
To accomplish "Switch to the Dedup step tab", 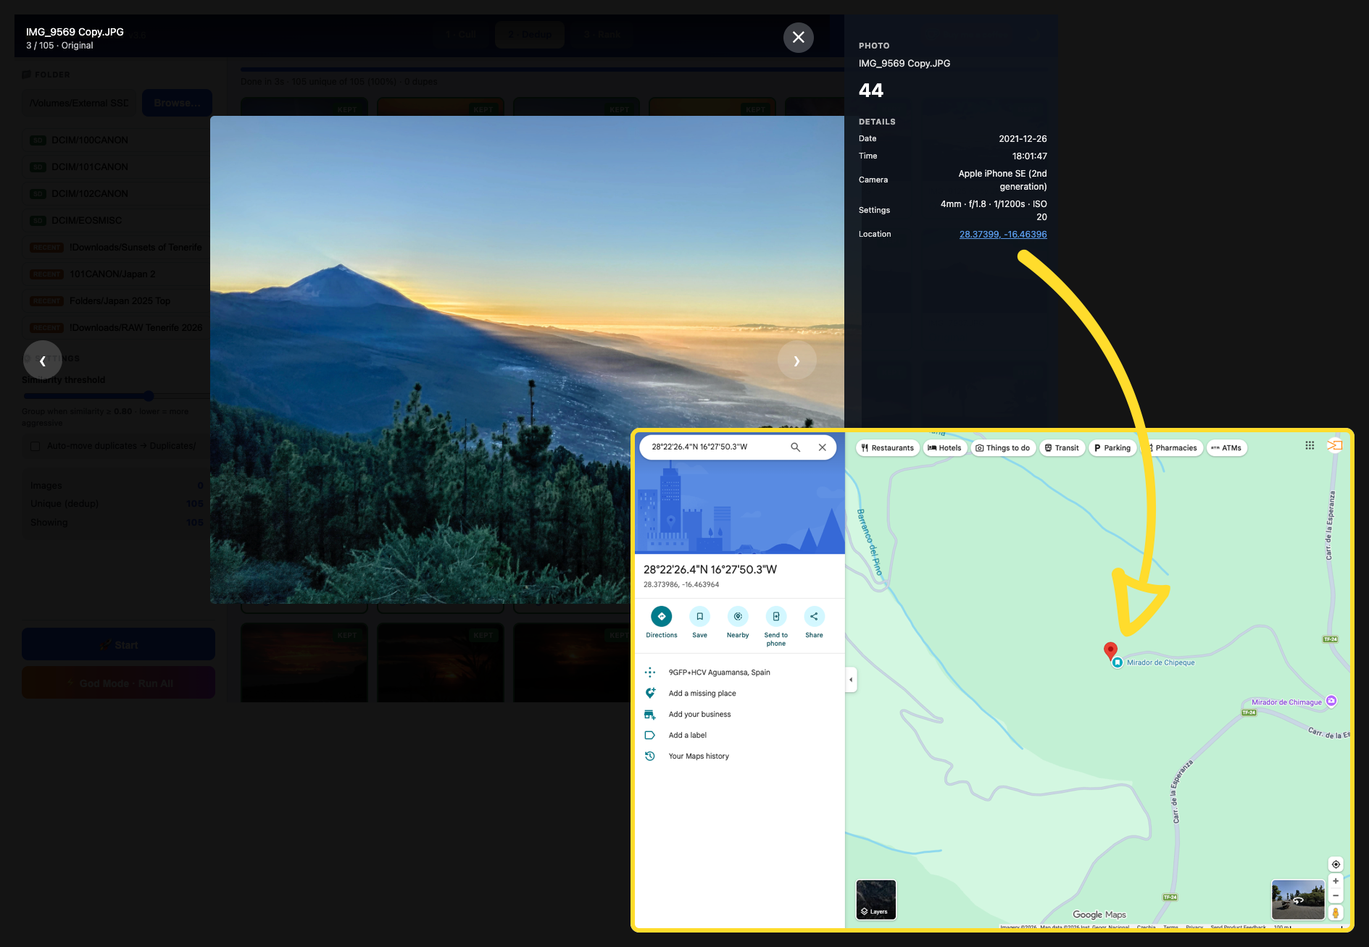I will [x=529, y=34].
